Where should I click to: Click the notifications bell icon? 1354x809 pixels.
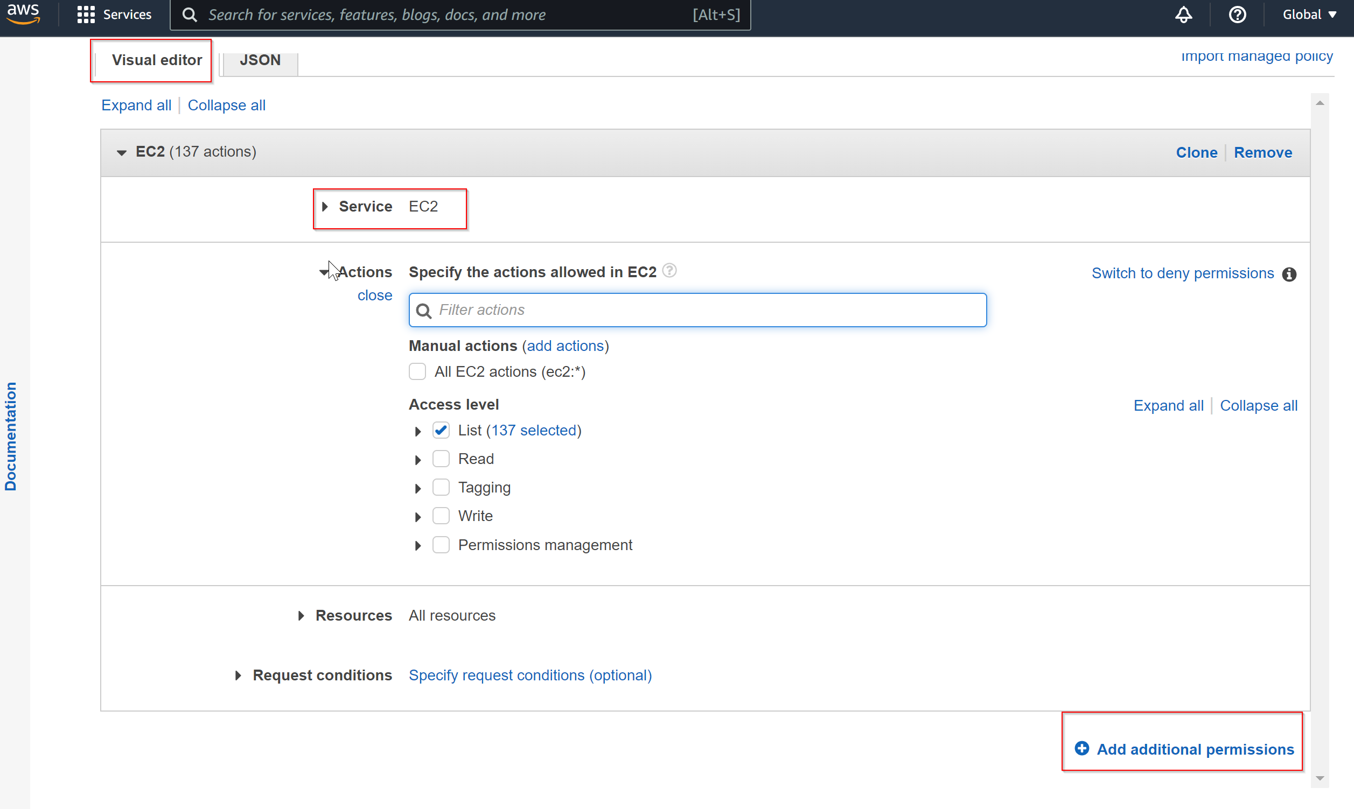[1183, 15]
